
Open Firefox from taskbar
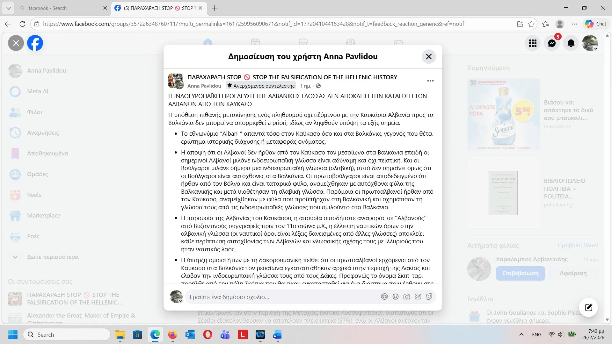[172, 335]
